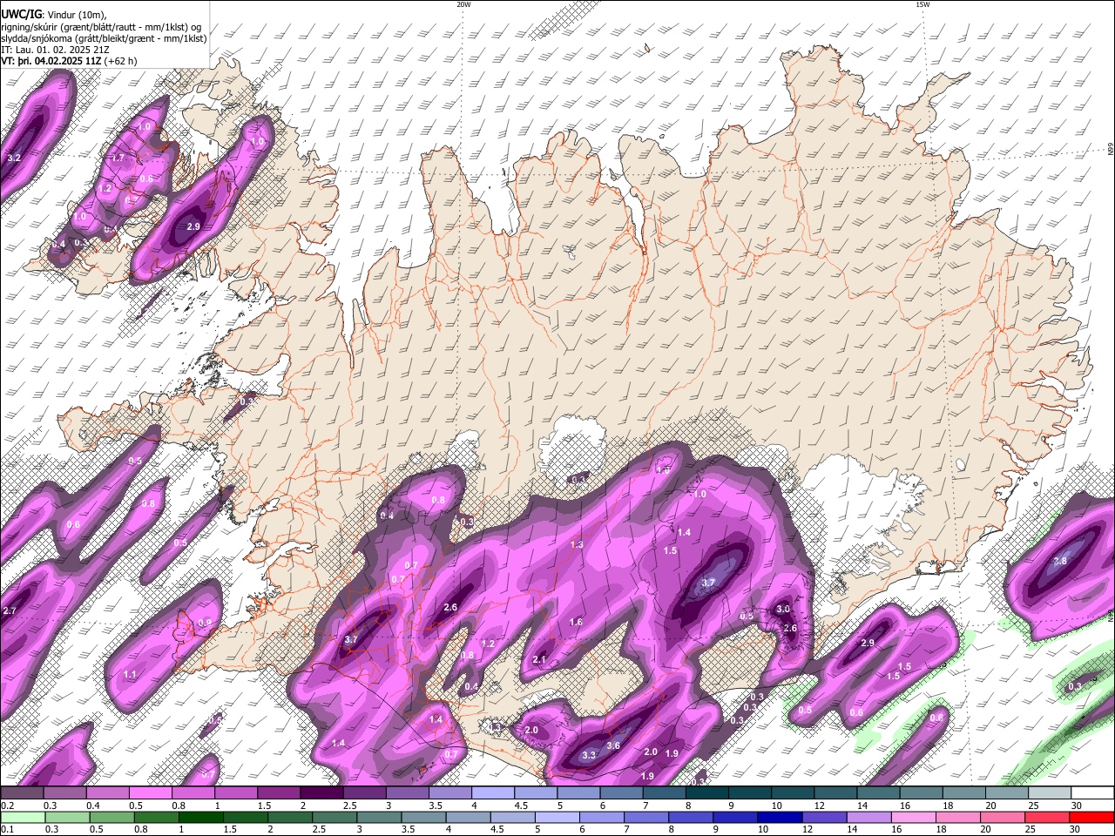Click the bright red 30 swatch in lower legend
This screenshot has height=836, width=1115.
click(x=1091, y=817)
